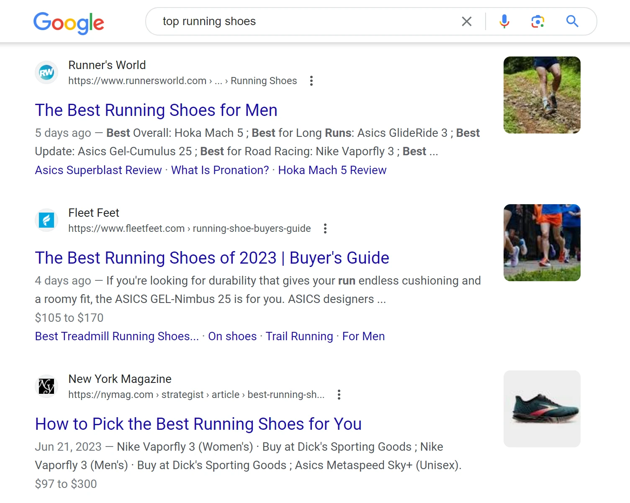The image size is (630, 503).
Task: Start voice search with microphone icon
Action: [504, 21]
